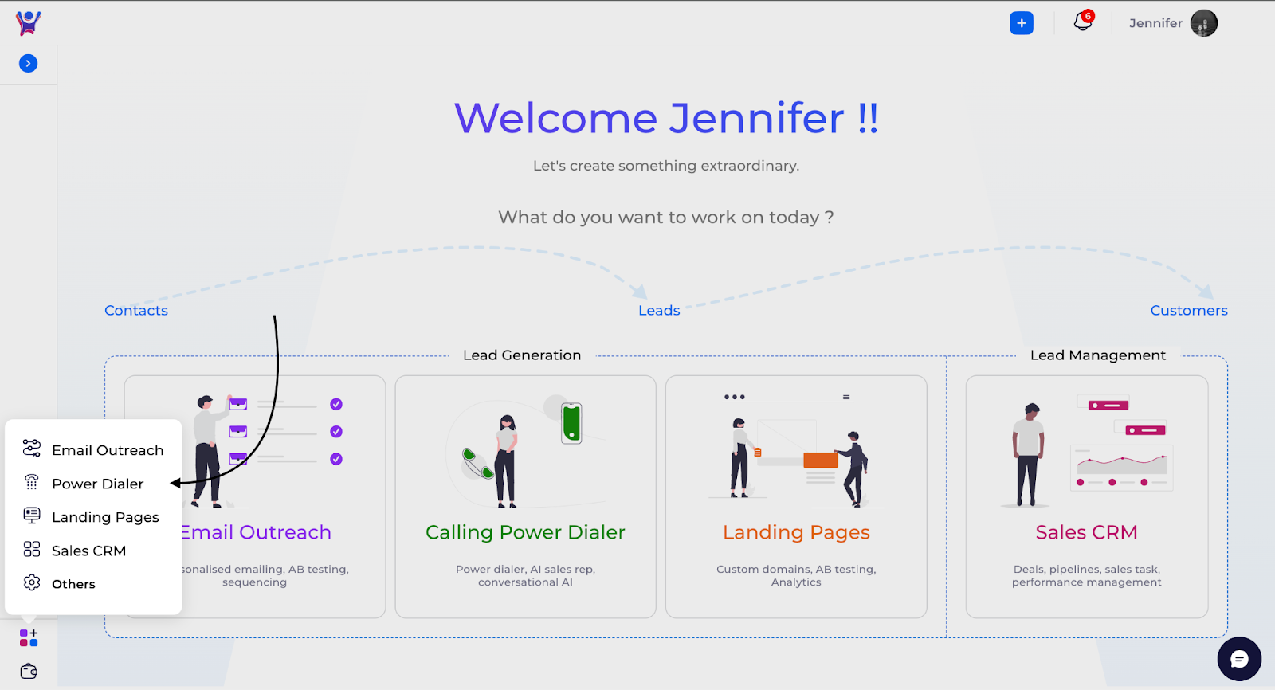Viewport: 1275px width, 690px height.
Task: Click the Sales CRM grid icon
Action: point(32,549)
